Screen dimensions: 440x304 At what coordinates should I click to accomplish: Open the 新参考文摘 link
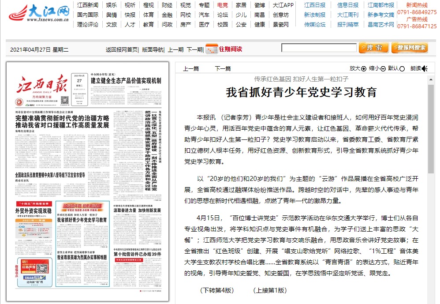pyautogui.click(x=381, y=15)
